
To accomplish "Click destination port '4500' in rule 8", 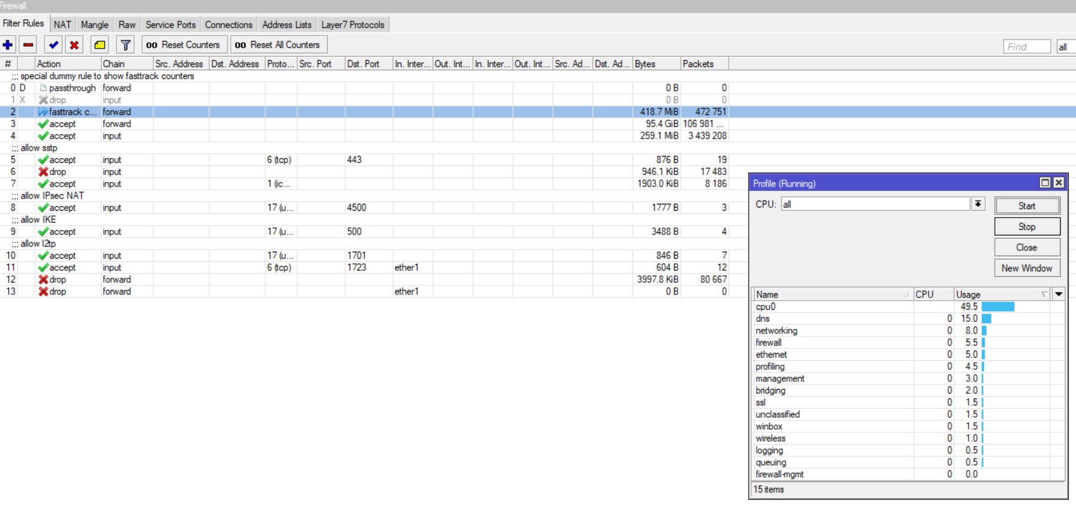I will 357,208.
